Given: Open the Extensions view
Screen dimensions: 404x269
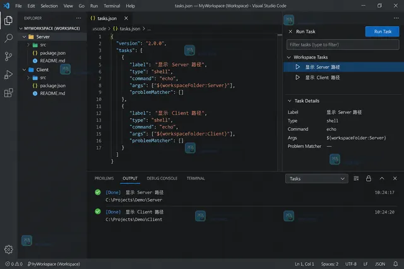Looking at the screenshot, I should coord(8,93).
